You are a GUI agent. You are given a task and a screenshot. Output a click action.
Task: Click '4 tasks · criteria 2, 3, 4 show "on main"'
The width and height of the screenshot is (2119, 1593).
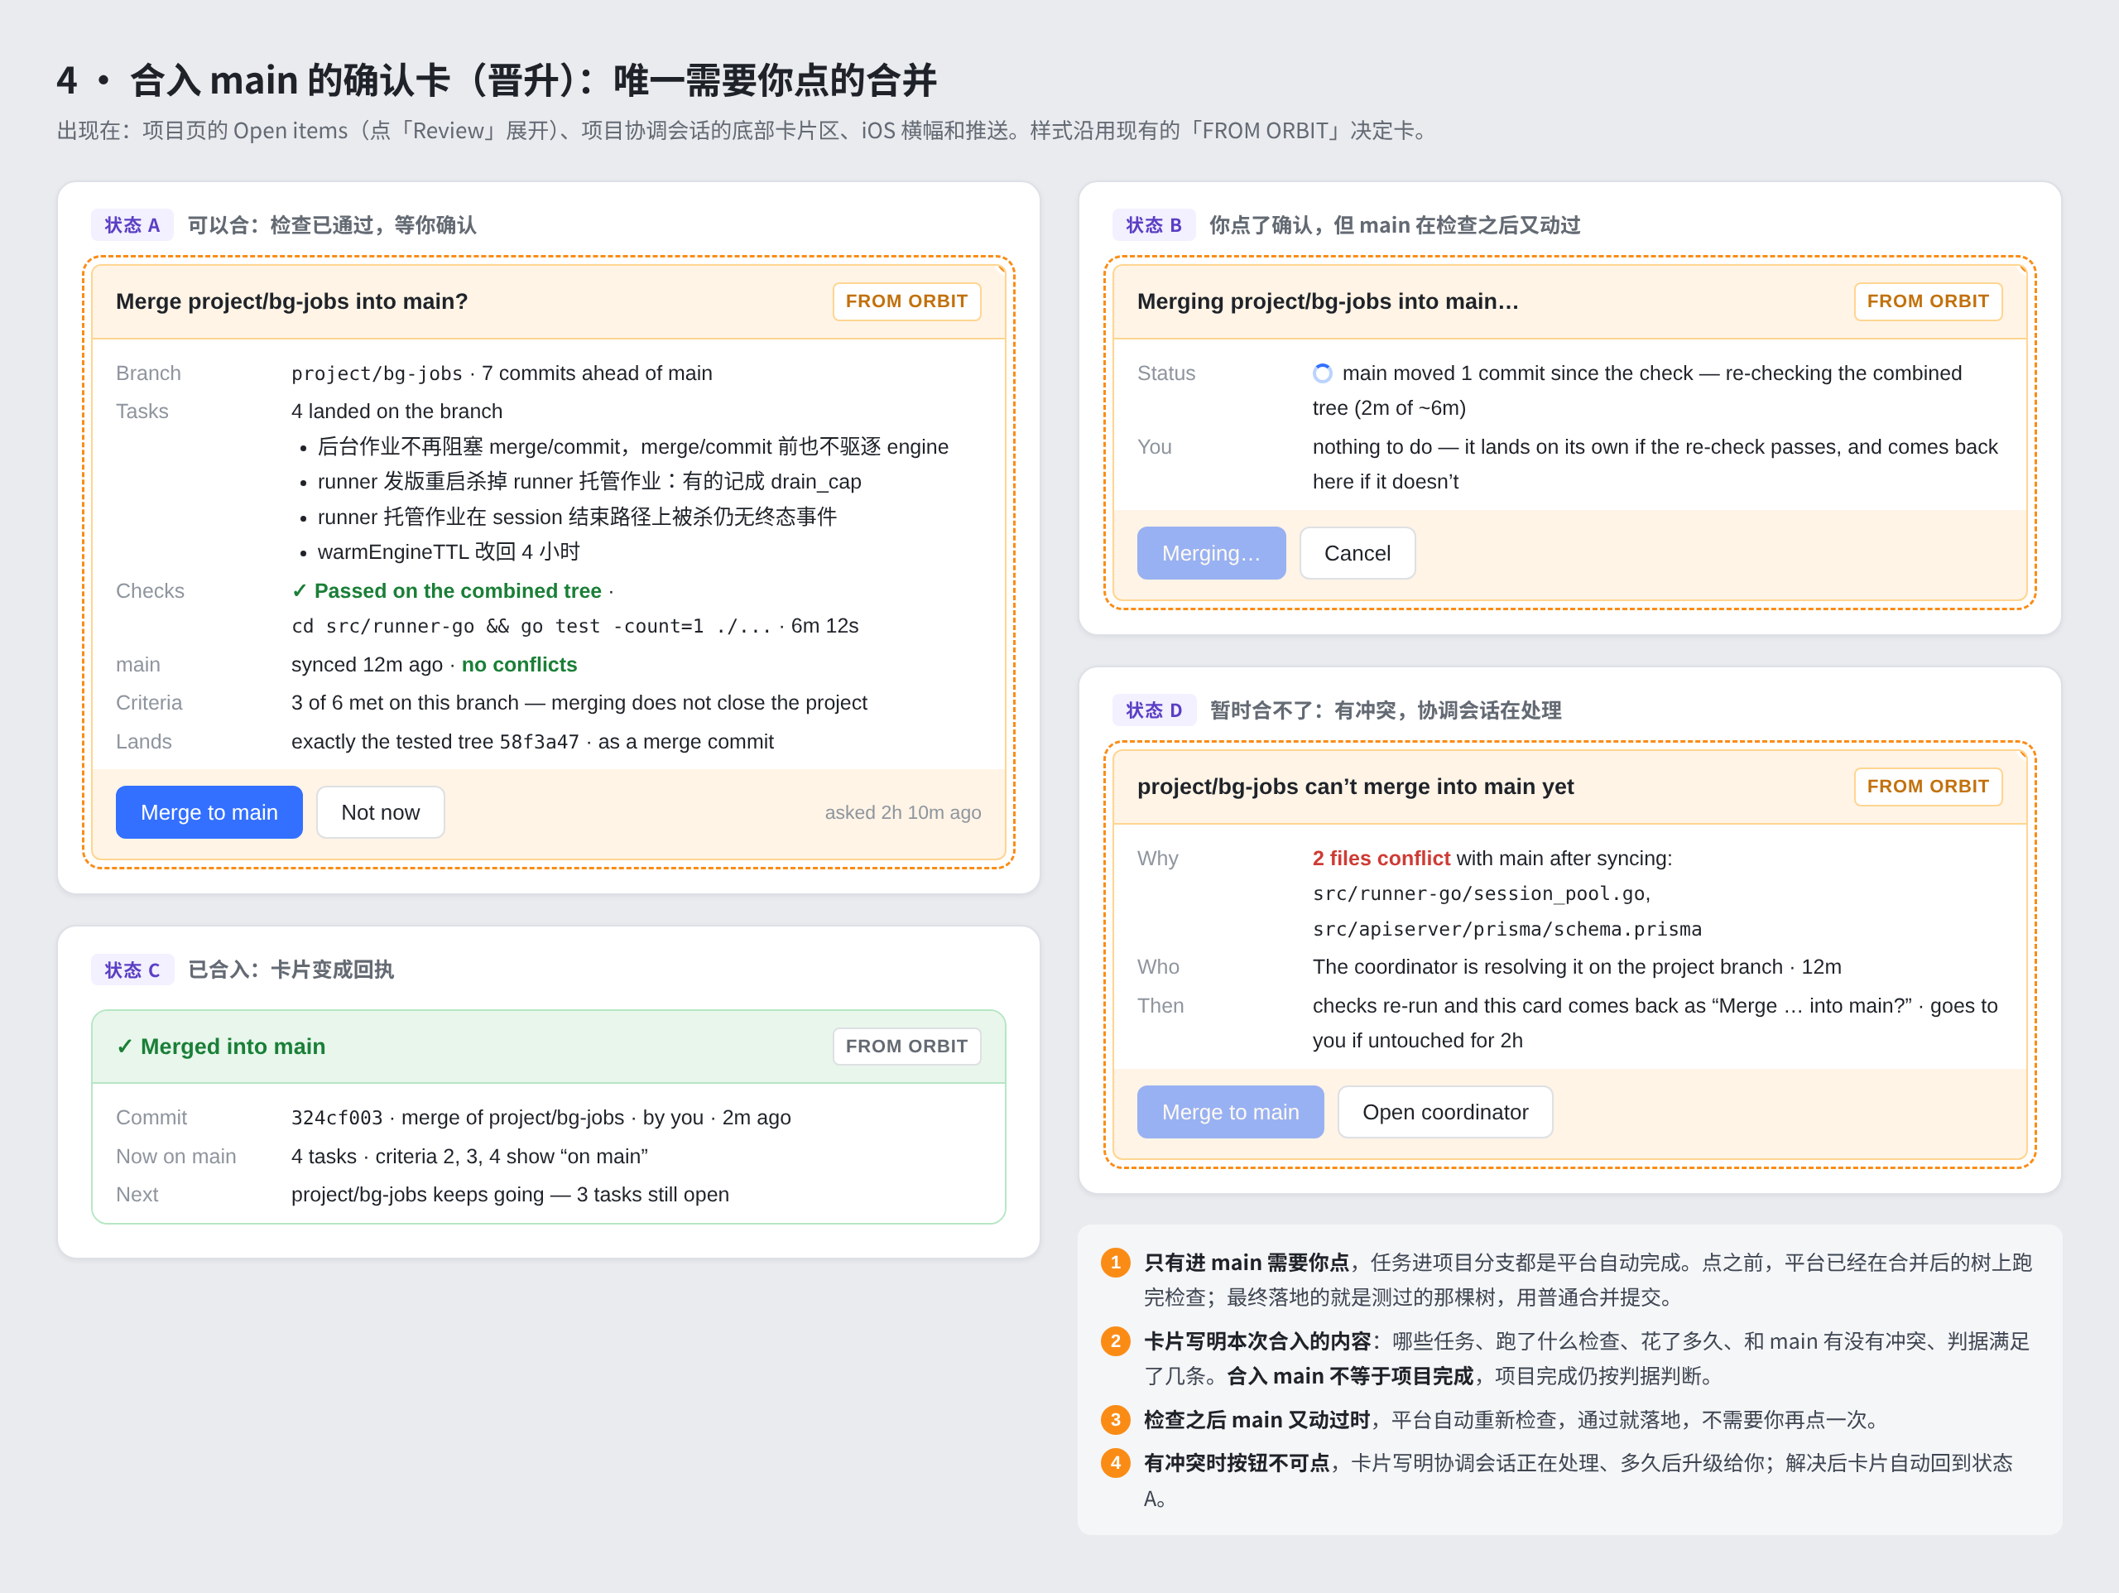(x=469, y=1156)
